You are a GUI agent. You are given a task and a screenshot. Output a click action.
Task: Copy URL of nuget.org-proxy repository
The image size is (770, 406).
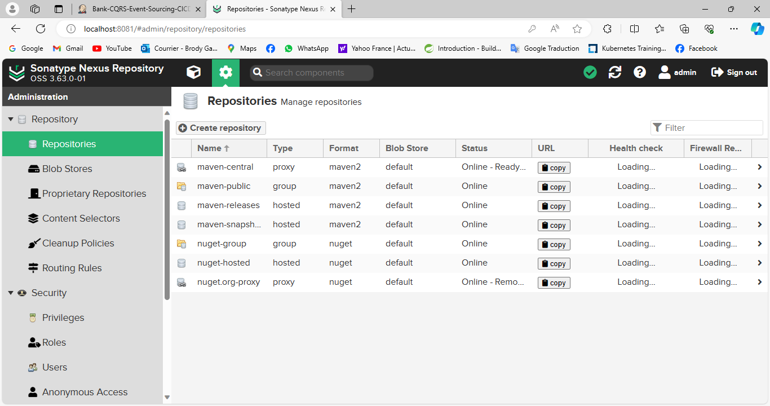click(x=554, y=283)
